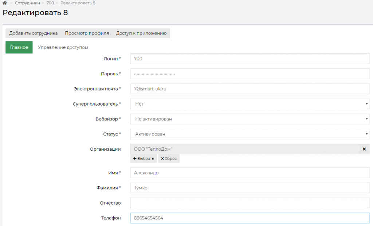Click the Сброс button
Screen dimensions: 373x226
(x=169, y=159)
